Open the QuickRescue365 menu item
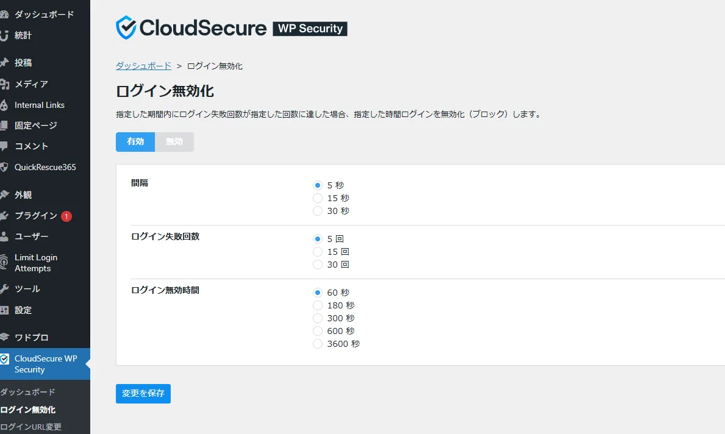725x434 pixels. [x=44, y=167]
